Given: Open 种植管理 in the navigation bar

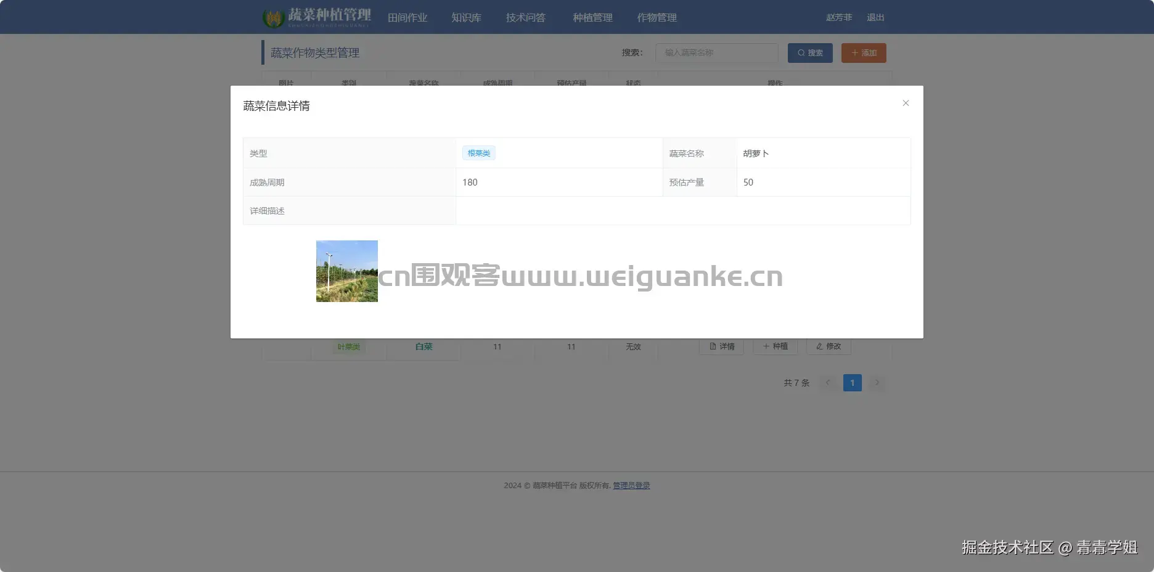Looking at the screenshot, I should pyautogui.click(x=592, y=17).
